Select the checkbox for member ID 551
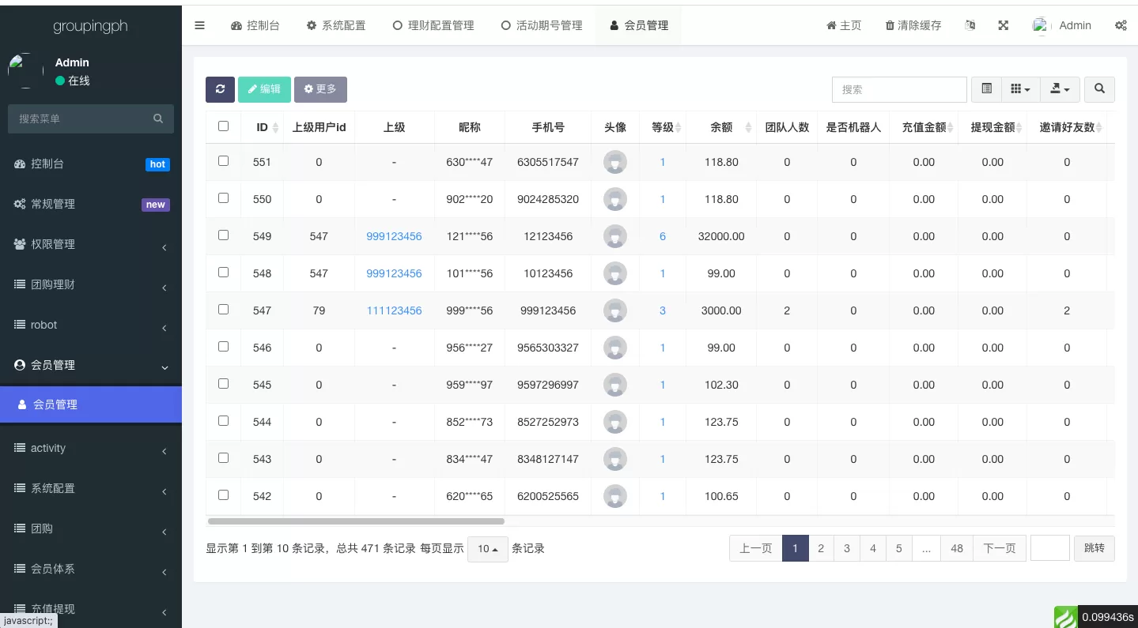Screen dimensions: 1138x628 click(x=223, y=161)
